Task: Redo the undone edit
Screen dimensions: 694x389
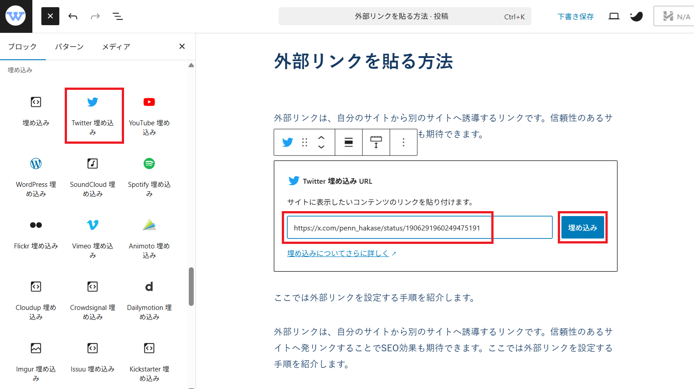Action: (95, 16)
